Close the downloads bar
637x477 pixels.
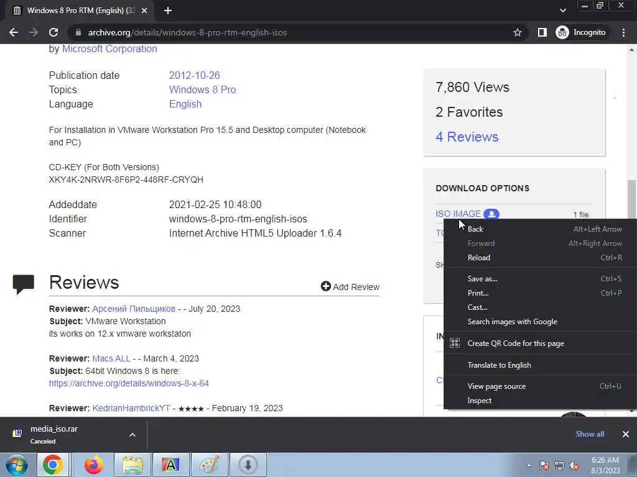[x=626, y=434]
